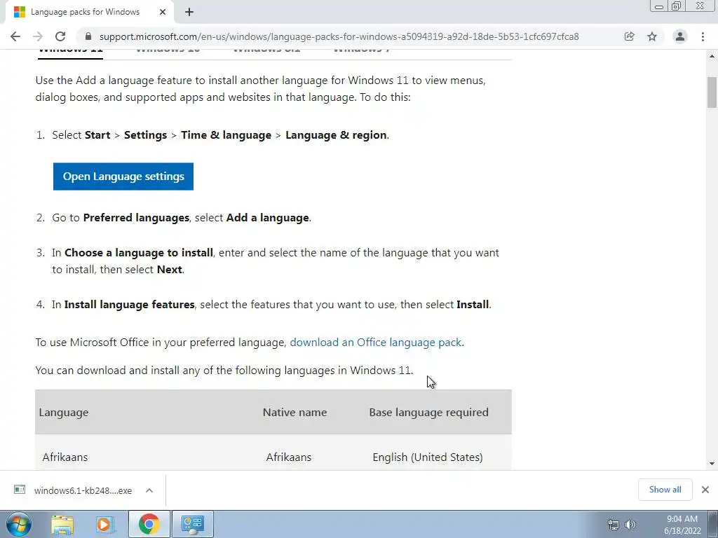The width and height of the screenshot is (718, 538).
Task: Click the Microsoft favicon in the tab
Action: point(20,12)
